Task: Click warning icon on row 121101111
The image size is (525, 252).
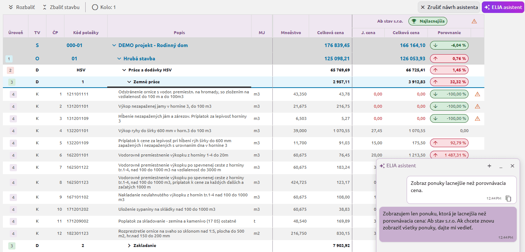Action: pos(478,94)
